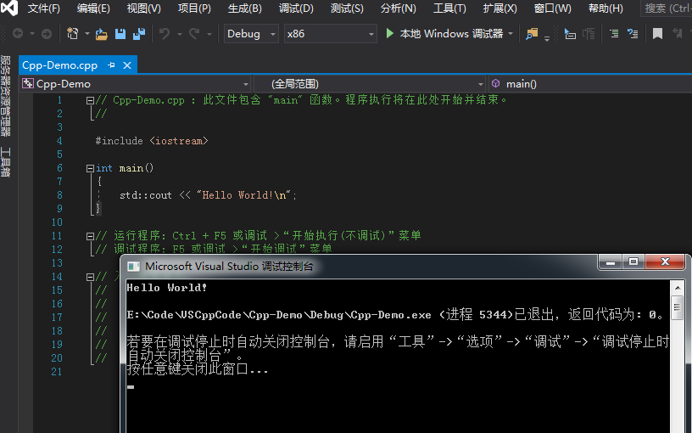Viewport: 692px width, 433px height.
Task: Collapse the comment block at line 14
Action: pyautogui.click(x=90, y=277)
